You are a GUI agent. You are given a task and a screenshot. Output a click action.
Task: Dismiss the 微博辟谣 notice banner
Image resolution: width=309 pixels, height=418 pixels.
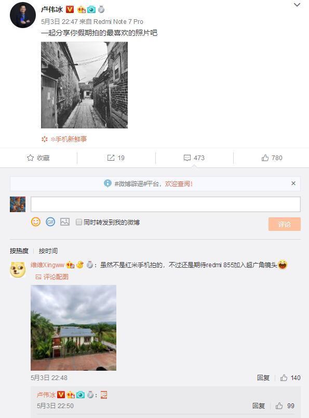tap(293, 184)
